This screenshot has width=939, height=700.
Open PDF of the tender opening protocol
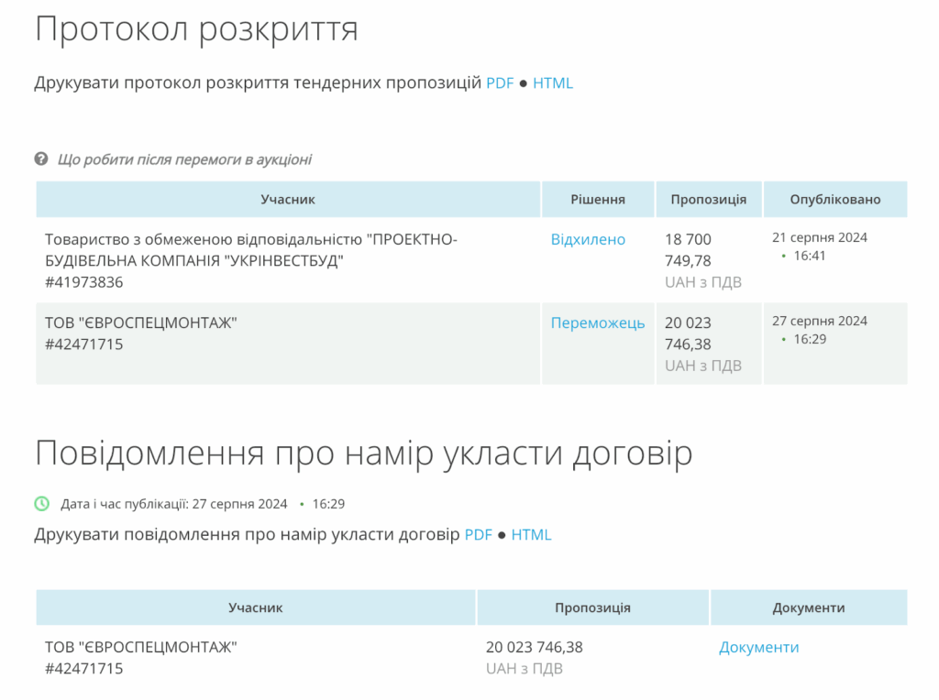click(x=500, y=83)
